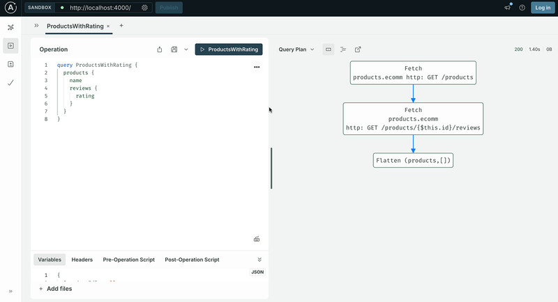Select the text view query plan icon
Viewport: 558px width, 302px height.
point(343,49)
